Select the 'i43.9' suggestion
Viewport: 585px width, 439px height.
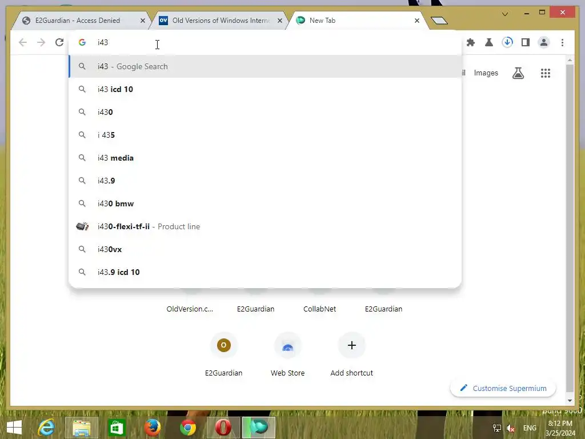tap(265, 181)
